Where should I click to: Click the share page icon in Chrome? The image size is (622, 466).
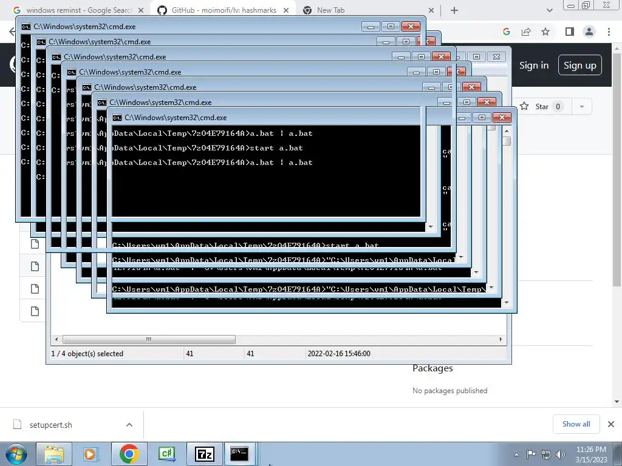pyautogui.click(x=526, y=32)
